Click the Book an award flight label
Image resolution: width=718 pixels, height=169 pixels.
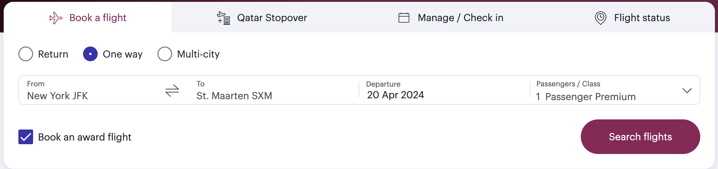85,137
